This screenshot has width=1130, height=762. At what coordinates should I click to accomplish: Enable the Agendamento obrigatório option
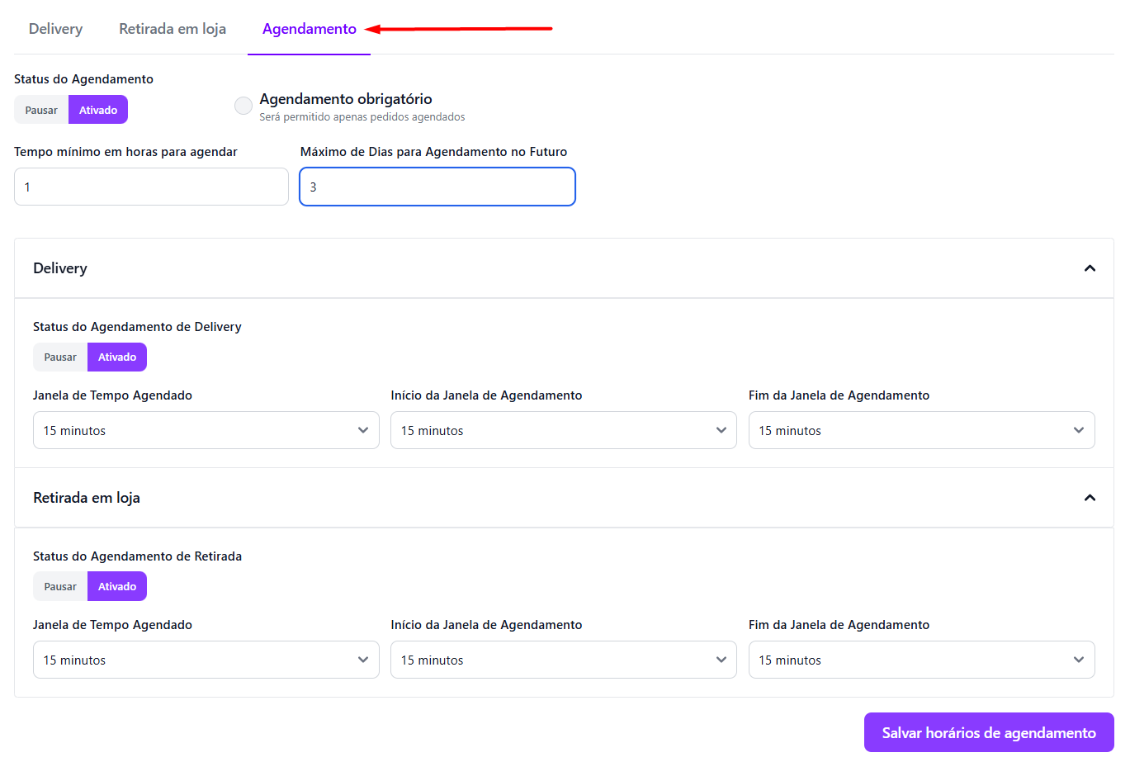pyautogui.click(x=243, y=106)
